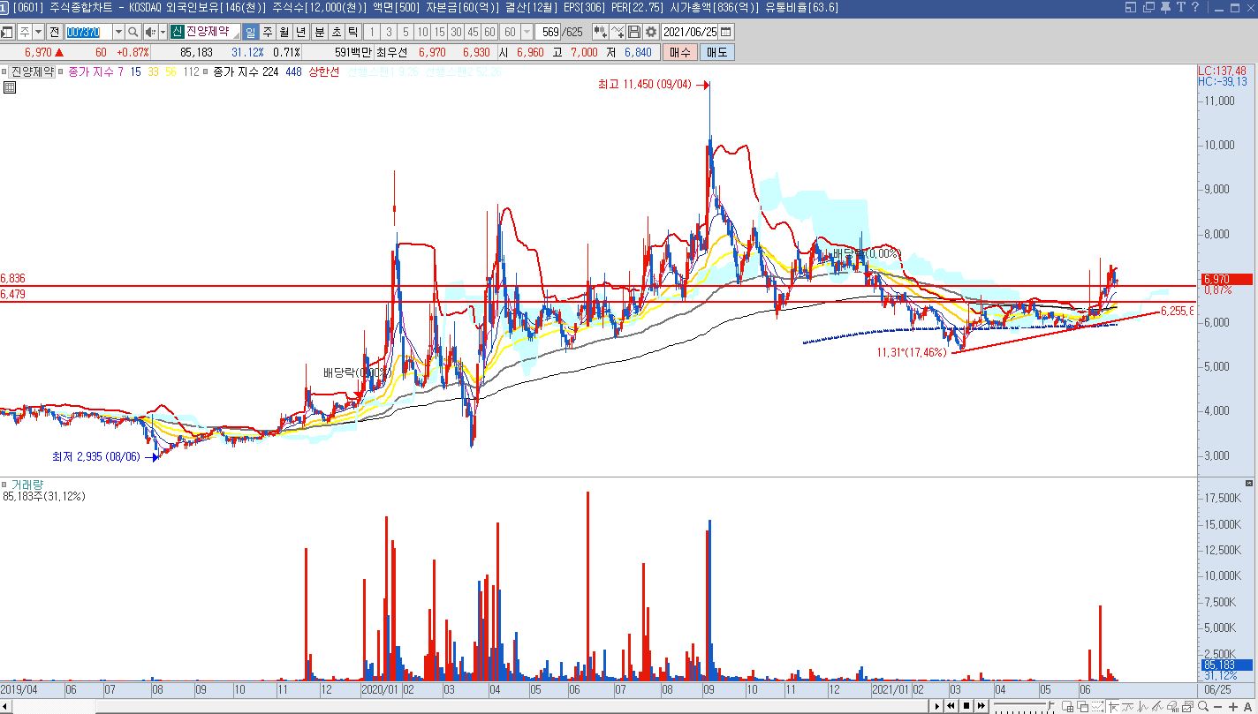Open chart settings gear icon
This screenshot has width=1258, height=714.
[650, 32]
